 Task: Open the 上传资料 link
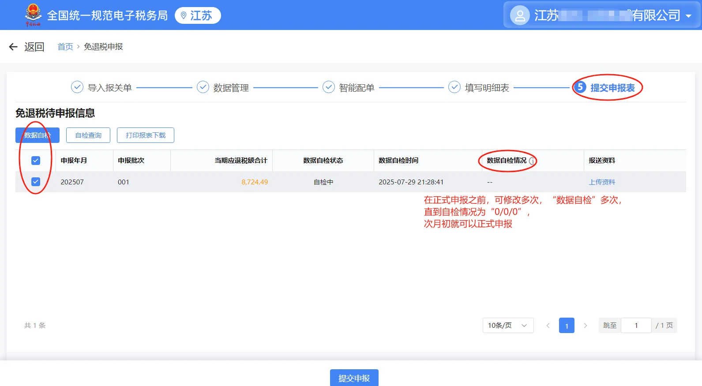click(x=602, y=182)
